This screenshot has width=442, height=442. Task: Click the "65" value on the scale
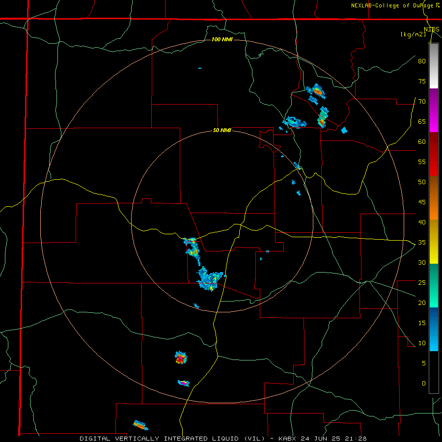click(x=422, y=121)
